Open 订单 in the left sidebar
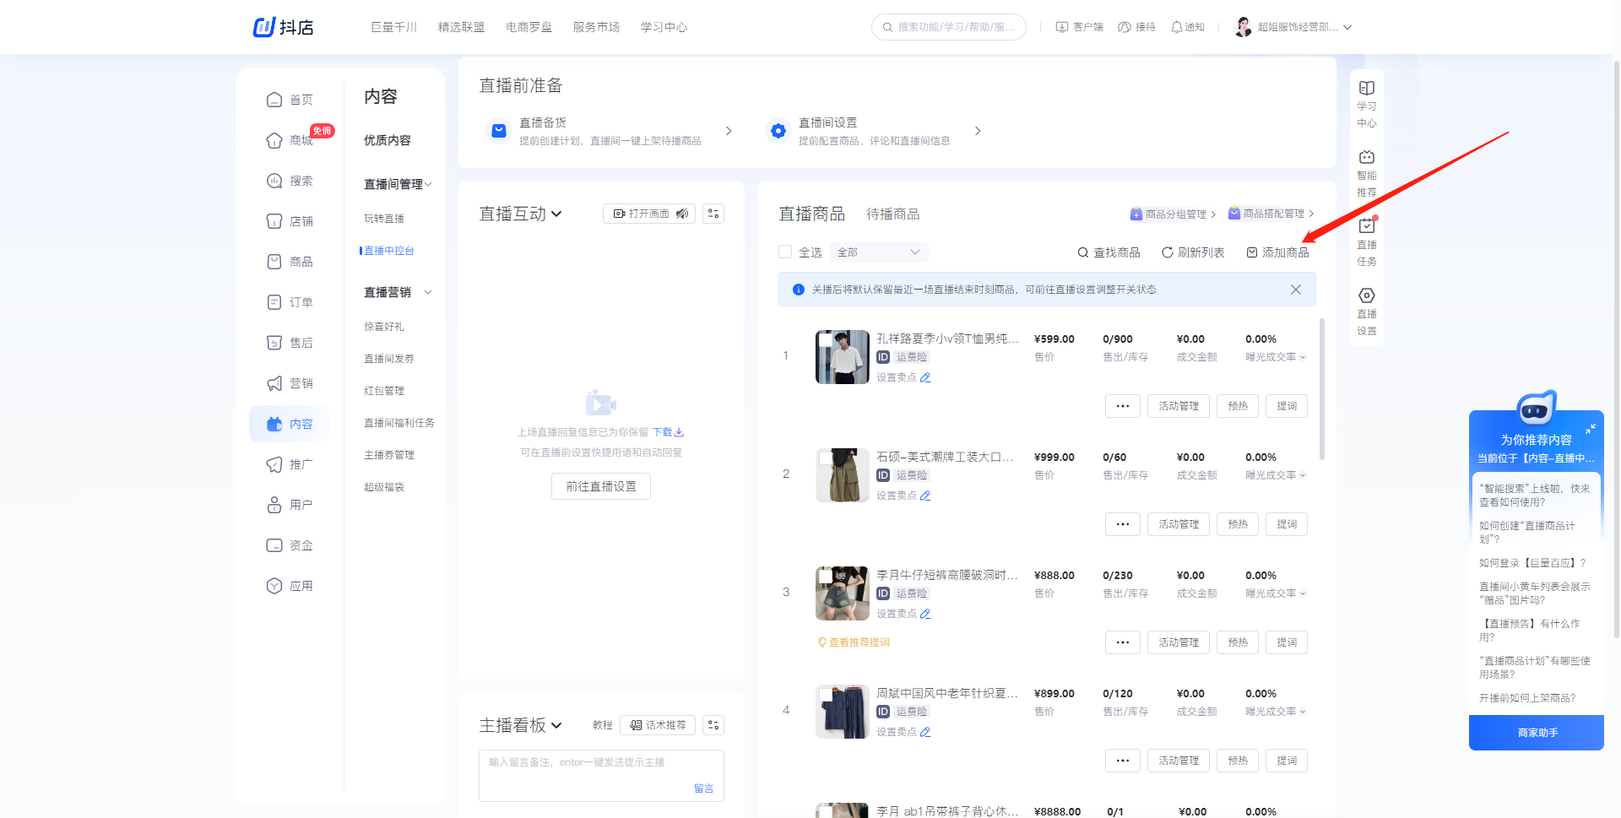Image resolution: width=1621 pixels, height=818 pixels. pos(290,302)
